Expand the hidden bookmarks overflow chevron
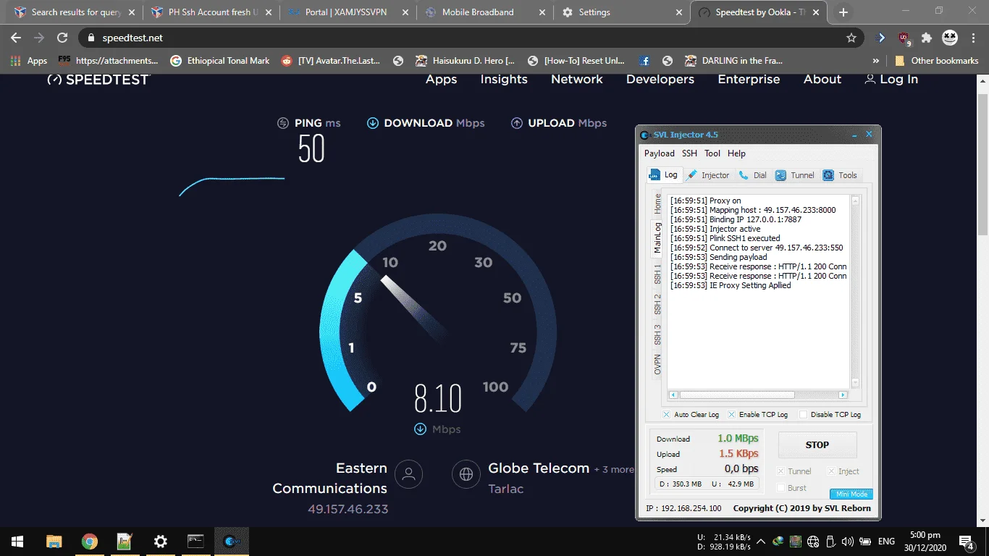Viewport: 989px width, 556px height. click(876, 61)
